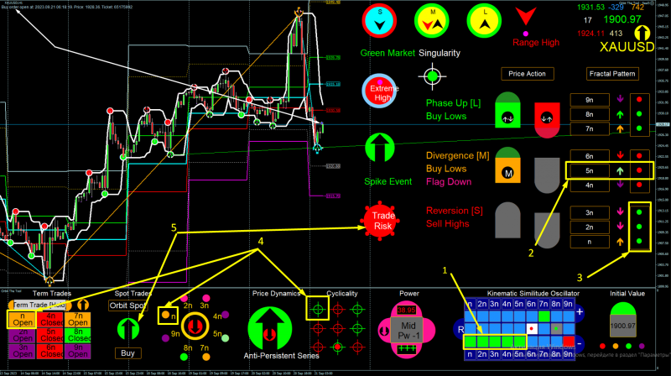Click the purple orbit dot beside 9n
Viewport: 671px width, 376px height.
[165, 338]
